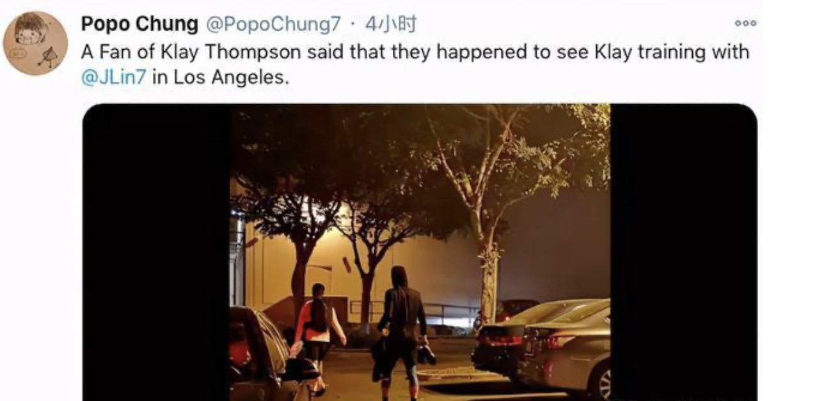This screenshot has height=401, width=824.
Task: Click the person in the red and white jacket
Action: pyautogui.click(x=318, y=335)
